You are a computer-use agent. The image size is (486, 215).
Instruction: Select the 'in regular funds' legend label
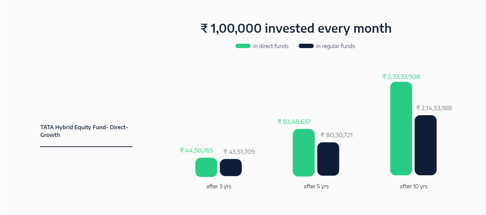click(x=335, y=46)
